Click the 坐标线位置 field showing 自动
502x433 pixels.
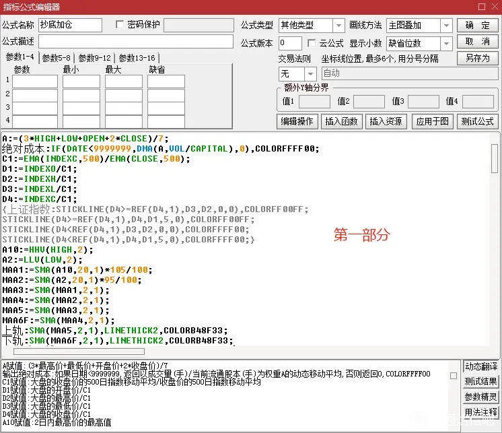point(410,73)
